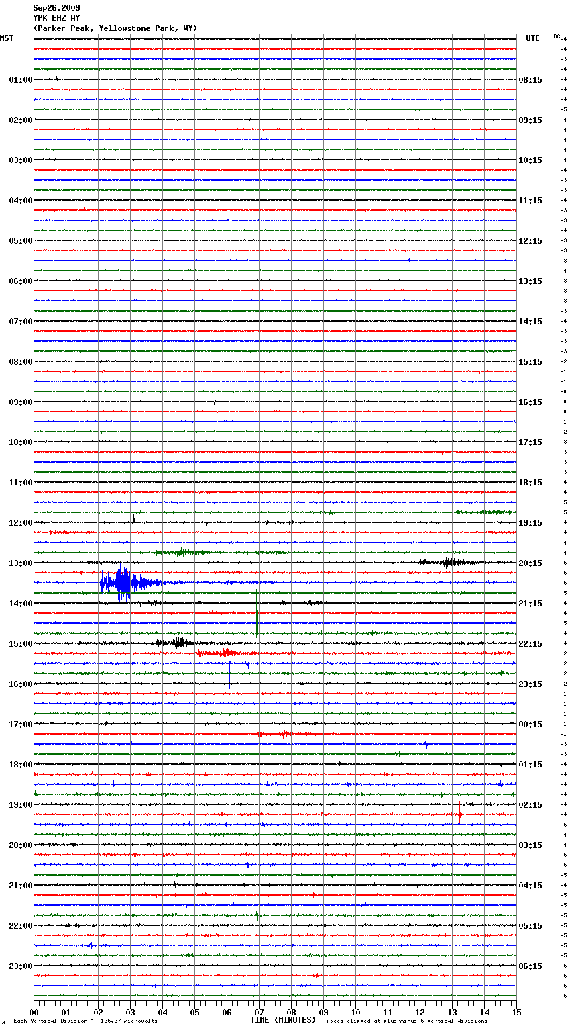The height and width of the screenshot is (1030, 570).
Task: Click the 03:00 MST time label
Action: pos(21,160)
